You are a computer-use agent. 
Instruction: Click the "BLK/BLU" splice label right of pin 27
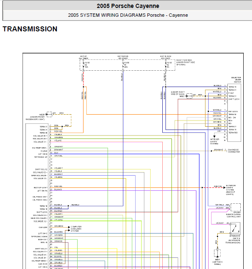[76, 205]
